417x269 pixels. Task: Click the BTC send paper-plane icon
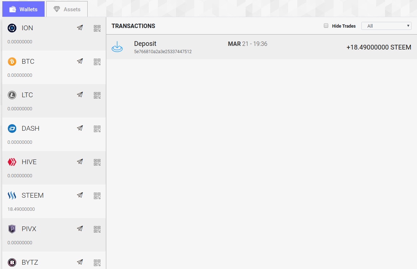[80, 61]
